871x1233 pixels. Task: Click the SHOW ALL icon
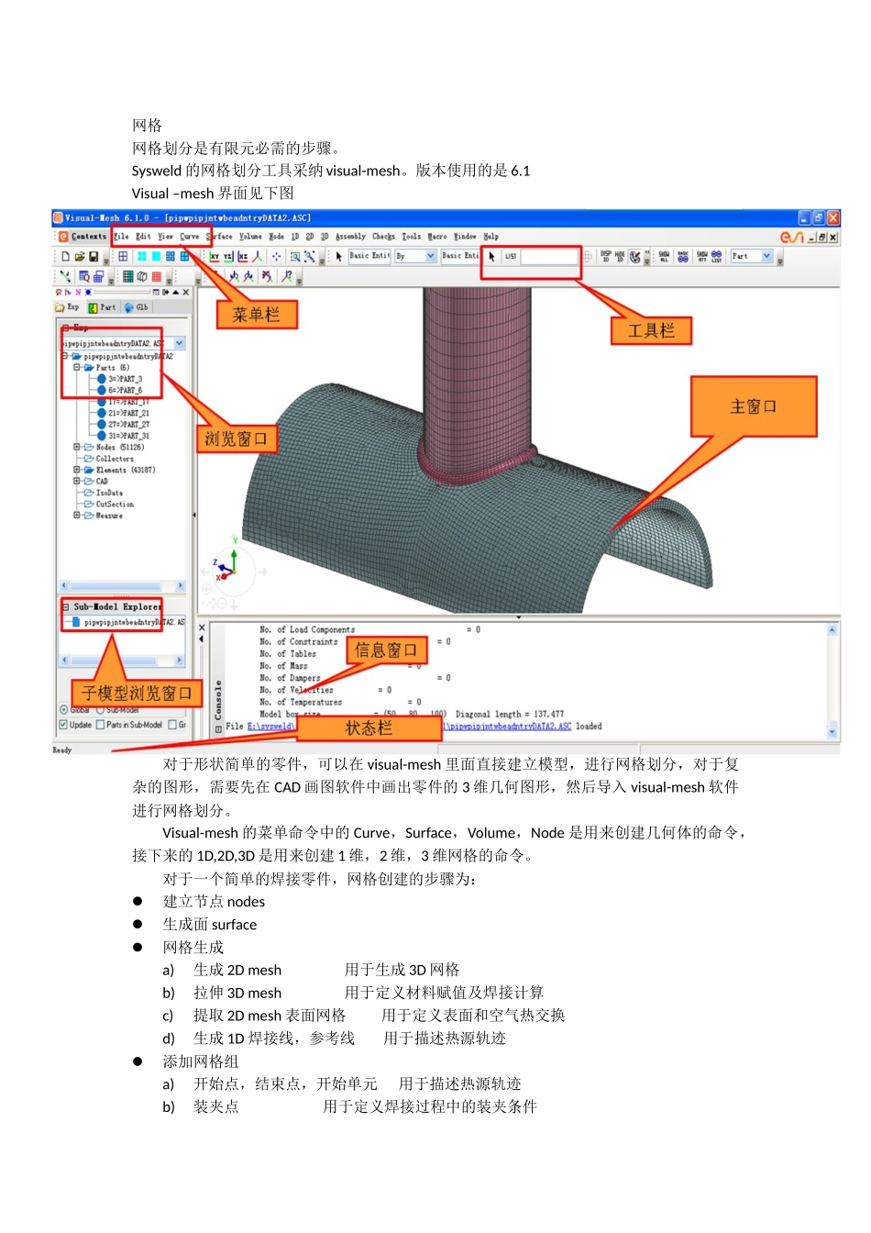pyautogui.click(x=664, y=257)
